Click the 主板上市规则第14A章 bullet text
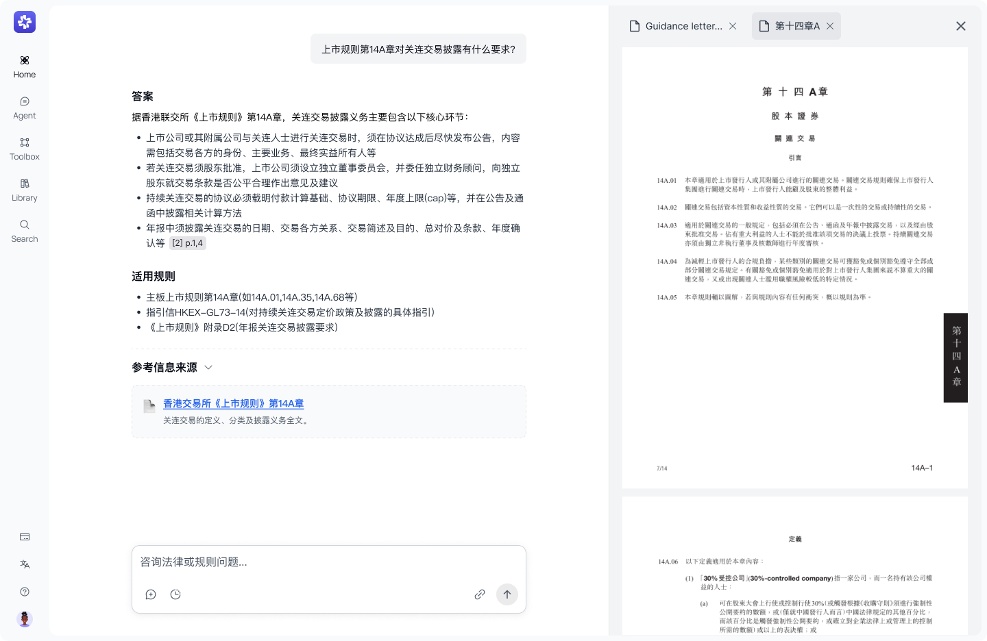Screen dimensions: 987x641 (252, 297)
